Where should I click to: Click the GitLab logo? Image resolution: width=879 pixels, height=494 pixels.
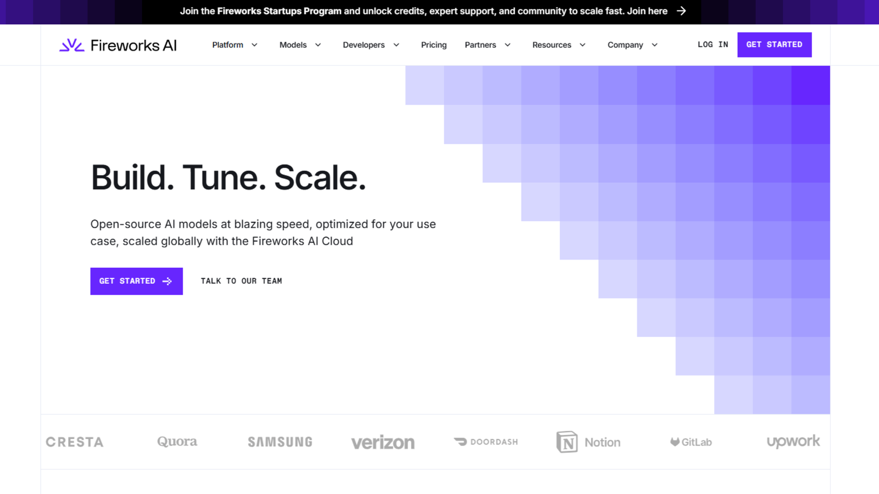pos(691,442)
